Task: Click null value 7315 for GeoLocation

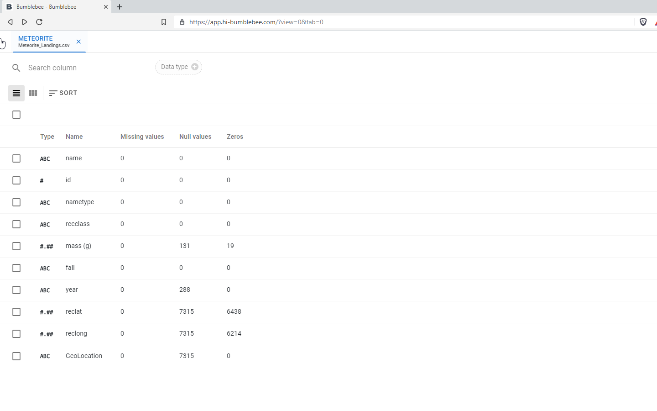Action: [x=187, y=356]
